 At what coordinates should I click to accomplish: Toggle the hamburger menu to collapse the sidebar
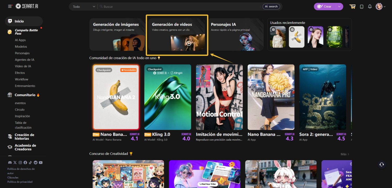pos(10,7)
